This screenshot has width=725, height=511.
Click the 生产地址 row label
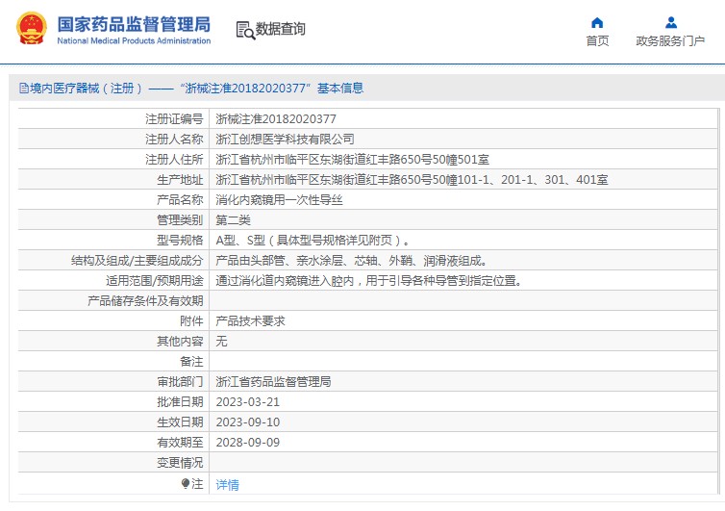[x=180, y=180]
